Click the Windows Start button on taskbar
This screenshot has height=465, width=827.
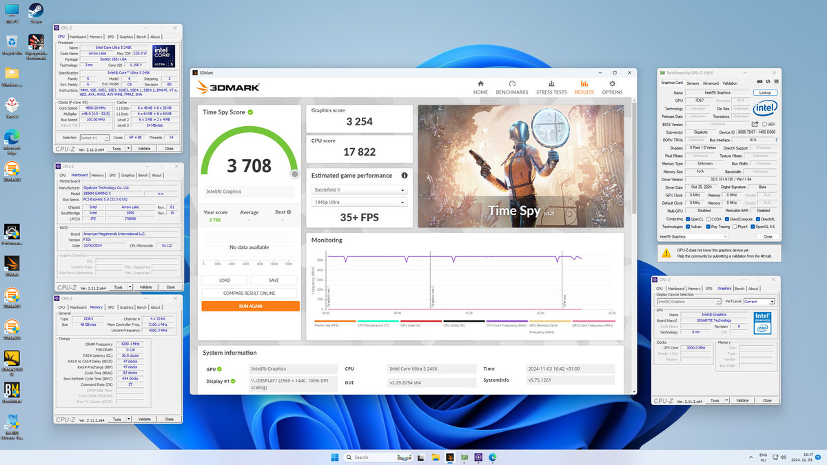pyautogui.click(x=335, y=457)
